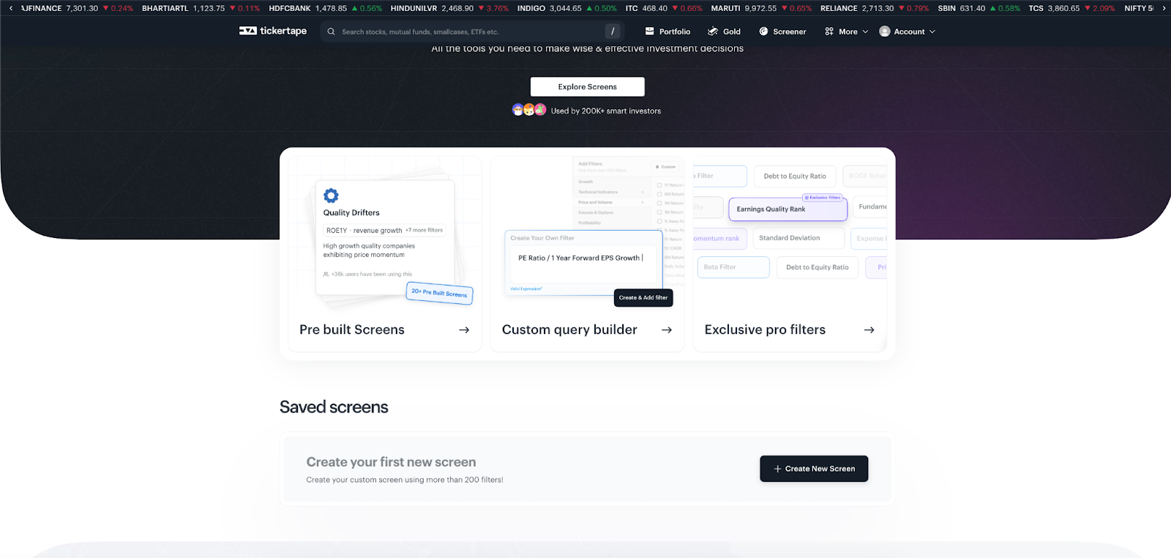This screenshot has width=1171, height=558.
Task: Select the Beta Filter chip
Action: (733, 267)
